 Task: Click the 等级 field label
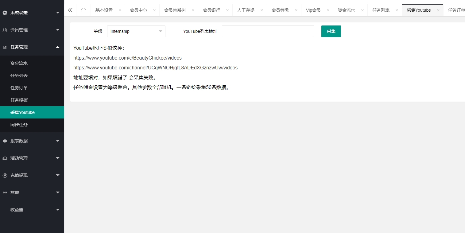coord(98,31)
